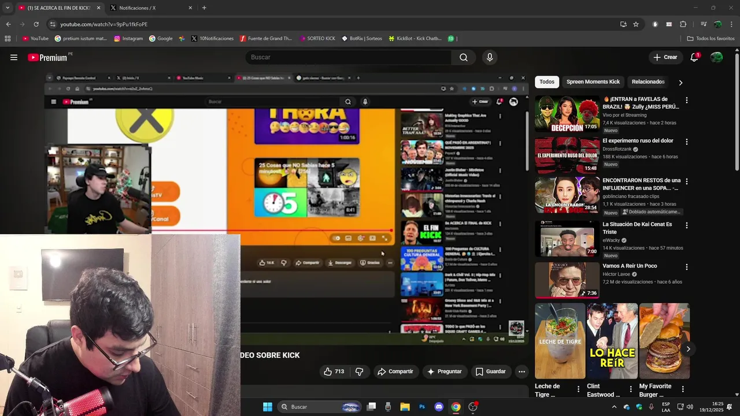The height and width of the screenshot is (416, 740).
Task: Open options for the Kai Cenat video
Action: pyautogui.click(x=687, y=225)
